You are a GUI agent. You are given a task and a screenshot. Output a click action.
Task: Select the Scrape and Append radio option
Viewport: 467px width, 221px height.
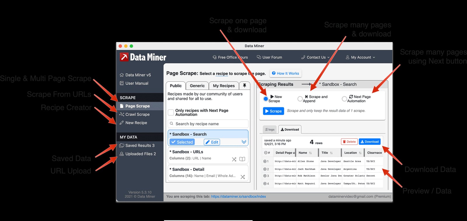point(300,99)
